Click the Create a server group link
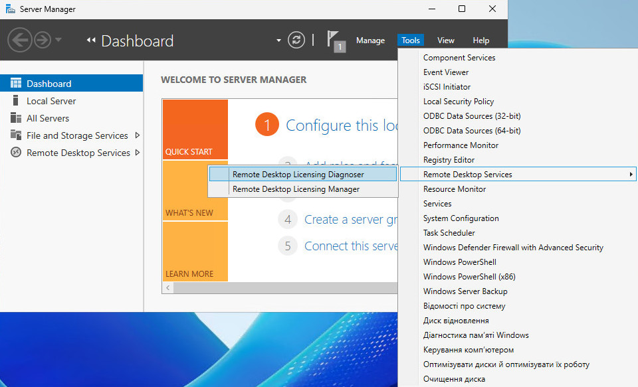This screenshot has width=638, height=387. pyautogui.click(x=351, y=220)
